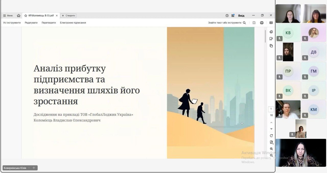Click the current page number field
Screen dimensions: 327x173
tap(271, 109)
